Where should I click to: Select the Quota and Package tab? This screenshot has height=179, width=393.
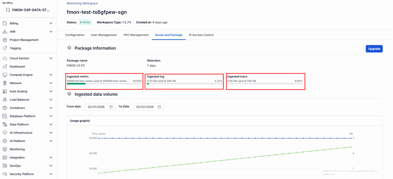[x=169, y=35]
